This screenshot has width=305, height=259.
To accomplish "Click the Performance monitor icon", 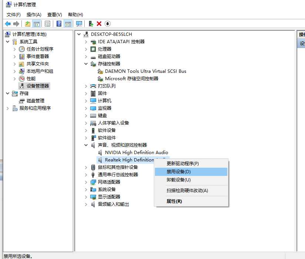I will pos(22,79).
